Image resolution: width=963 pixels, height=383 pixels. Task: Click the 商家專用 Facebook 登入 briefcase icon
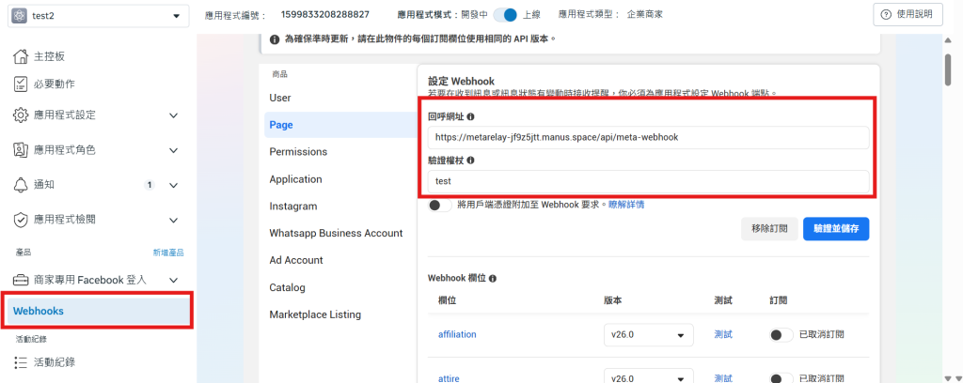pos(21,280)
